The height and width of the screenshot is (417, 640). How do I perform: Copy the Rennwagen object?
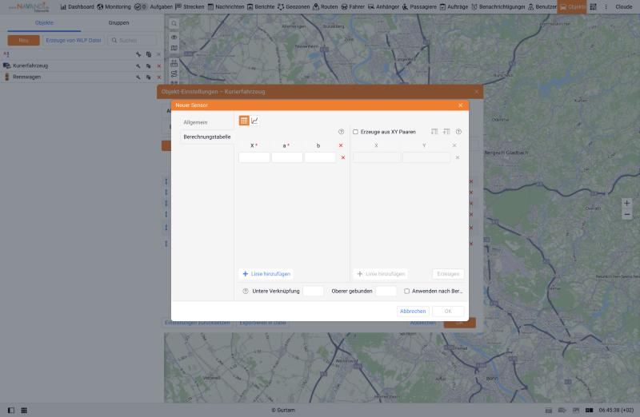pyautogui.click(x=149, y=77)
